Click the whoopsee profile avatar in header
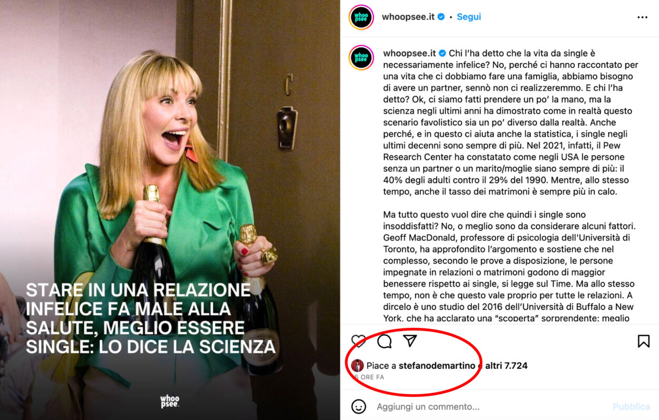This screenshot has width=659, height=420. click(361, 17)
